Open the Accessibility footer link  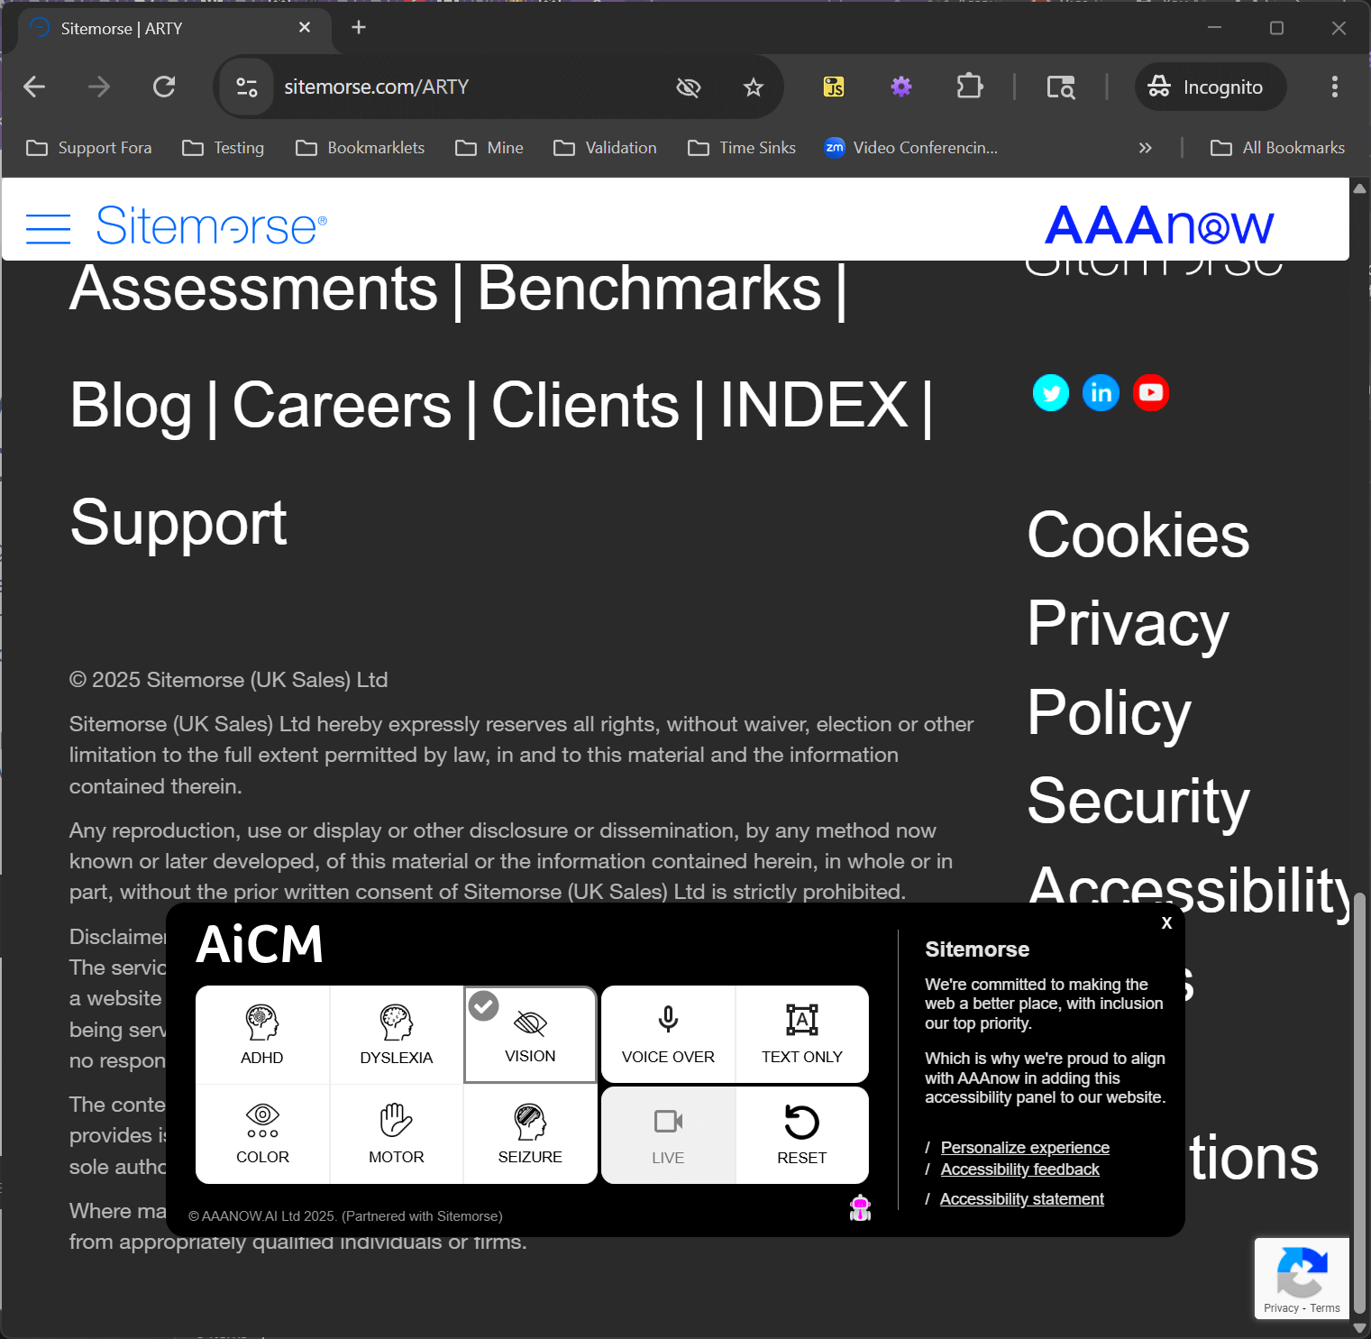pos(1189,889)
